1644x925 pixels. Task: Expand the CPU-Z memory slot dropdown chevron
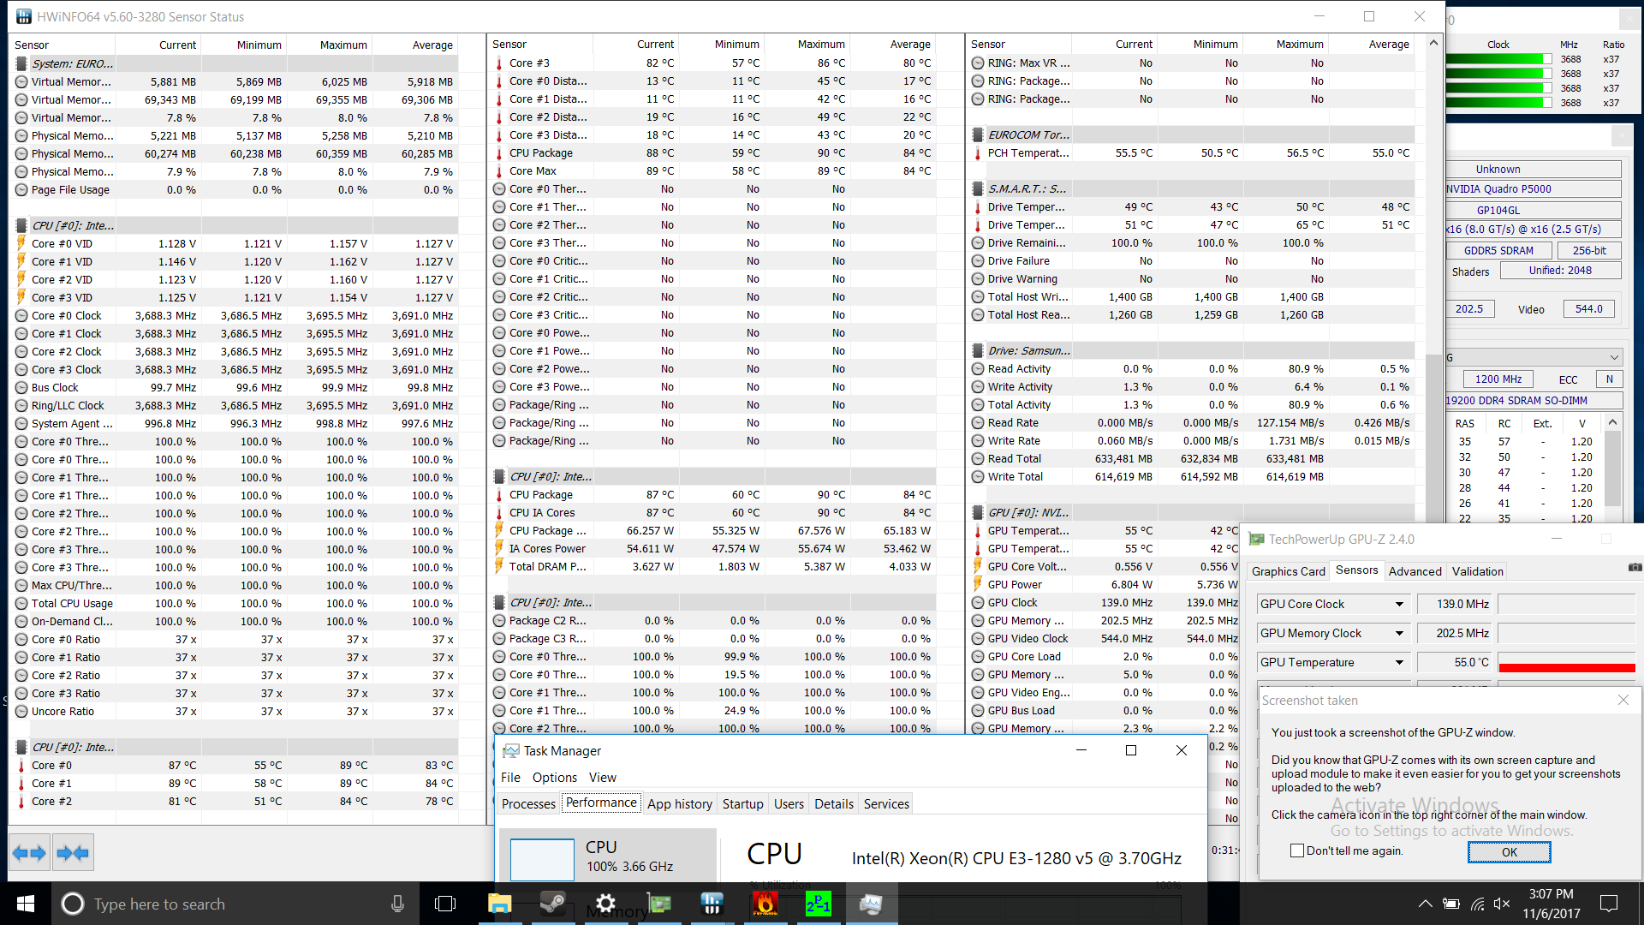tap(1614, 357)
